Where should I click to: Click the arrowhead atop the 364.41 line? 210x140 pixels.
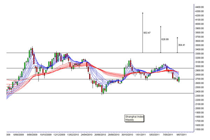click(x=177, y=38)
